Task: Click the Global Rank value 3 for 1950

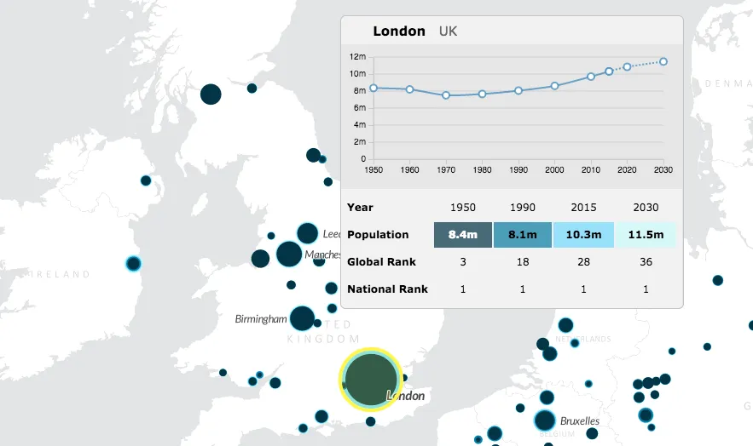Action: click(463, 262)
